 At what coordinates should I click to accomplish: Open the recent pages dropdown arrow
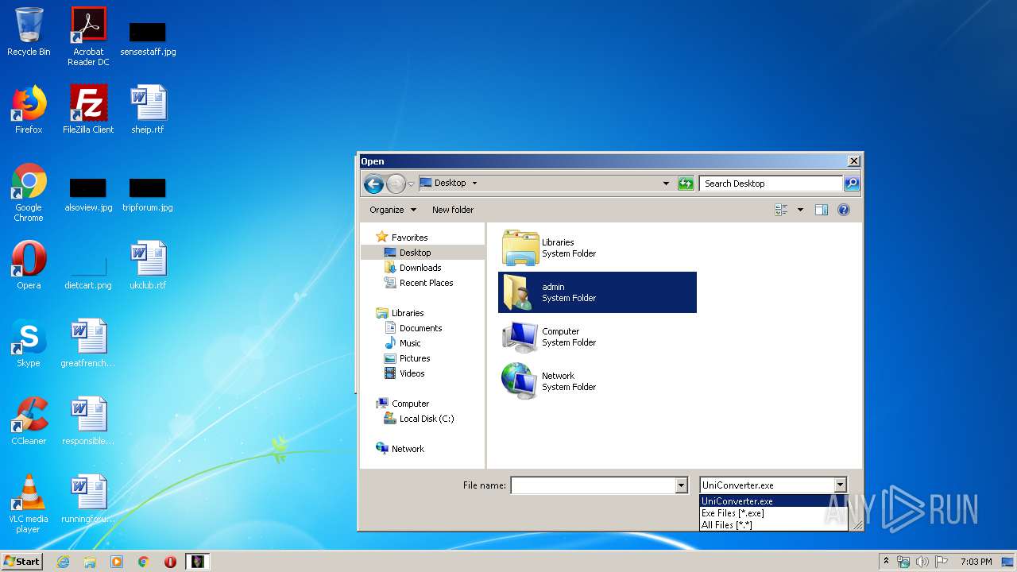(x=411, y=184)
